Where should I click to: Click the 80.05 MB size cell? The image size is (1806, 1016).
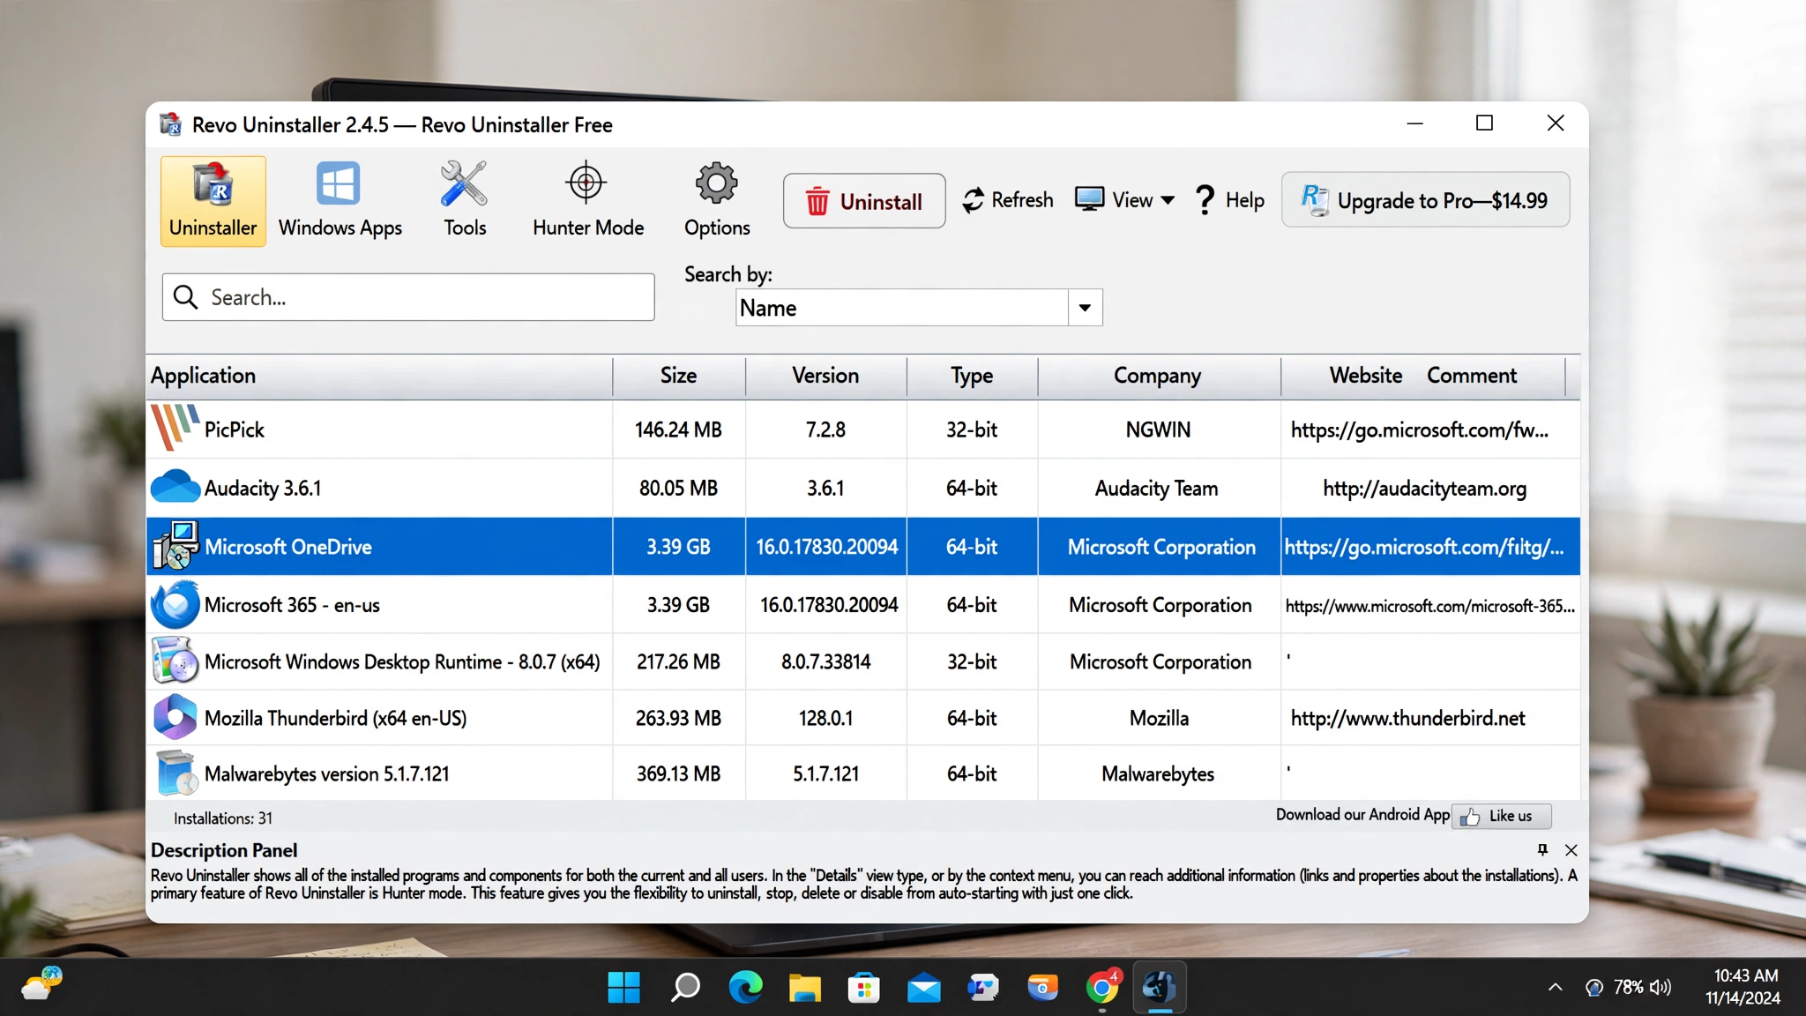pos(679,488)
